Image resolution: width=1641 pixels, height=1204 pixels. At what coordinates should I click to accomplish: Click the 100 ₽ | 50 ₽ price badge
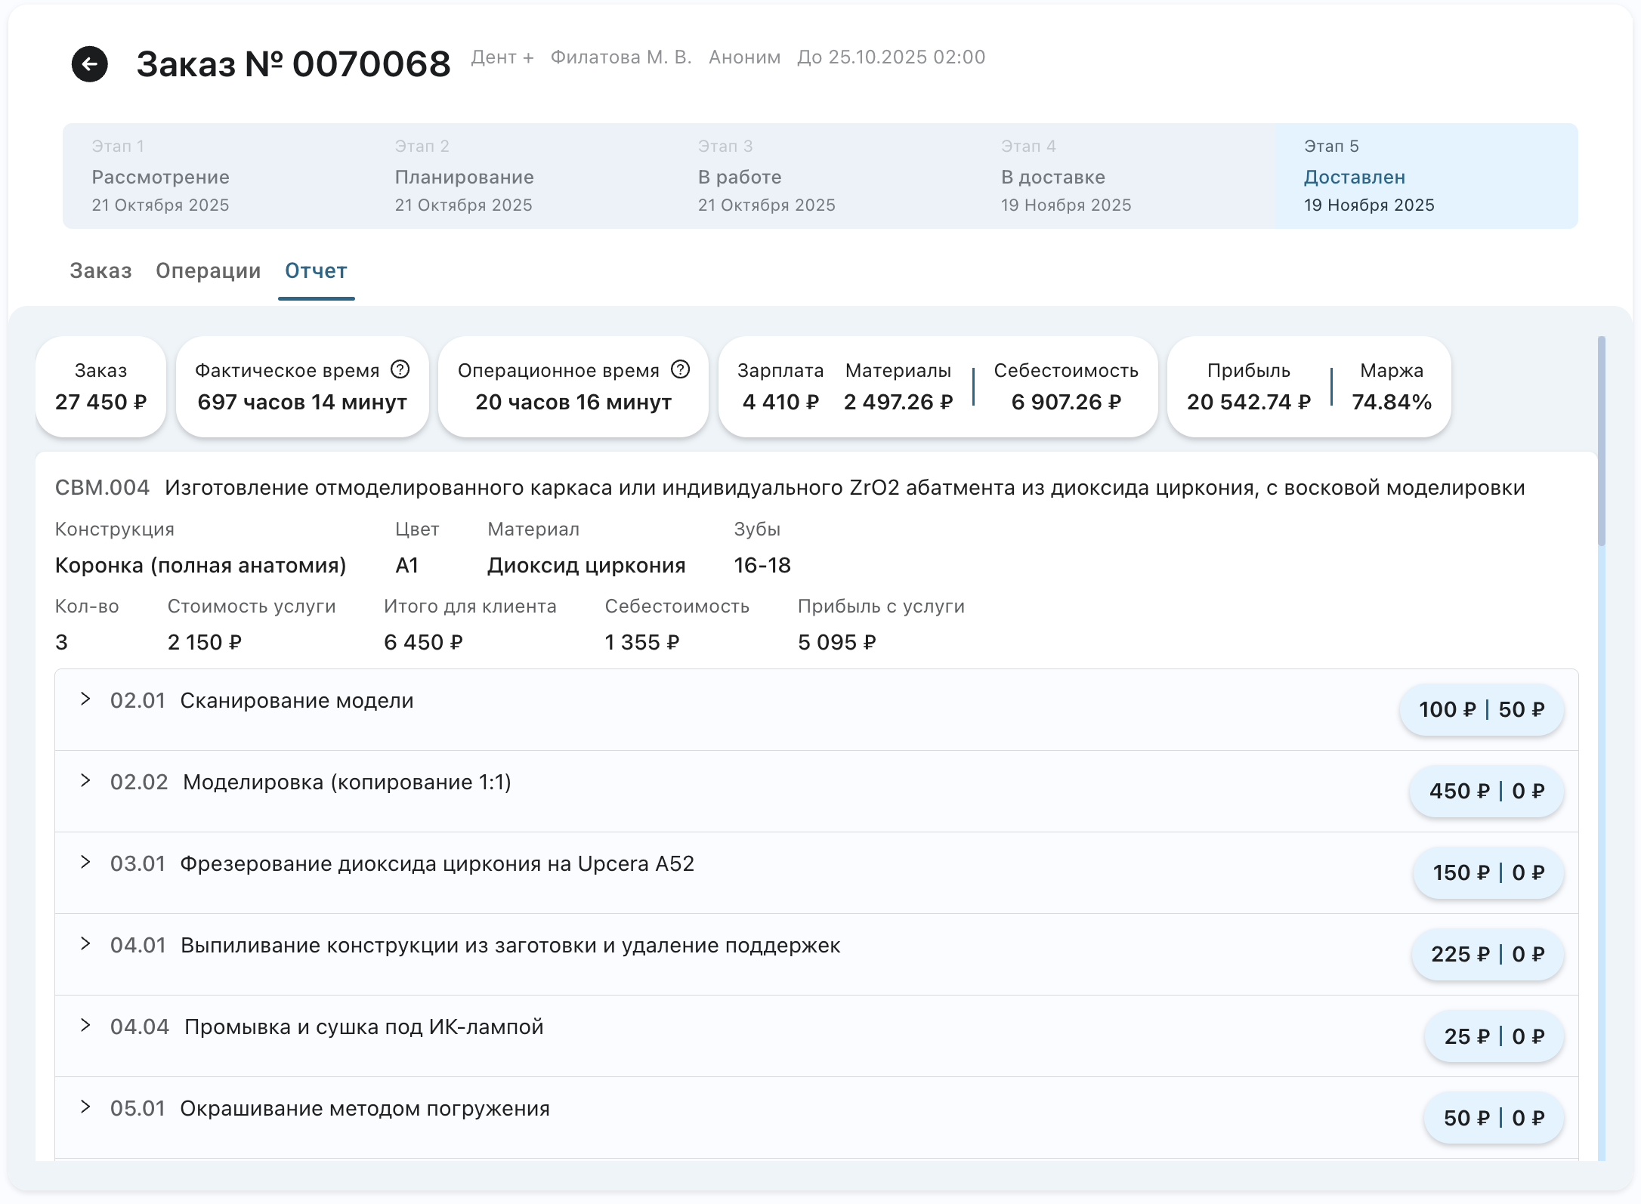(1481, 710)
